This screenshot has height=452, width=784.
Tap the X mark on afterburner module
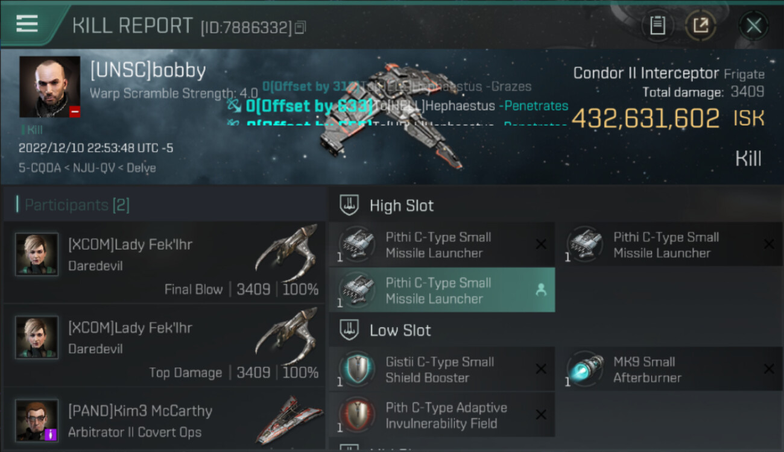coord(768,369)
